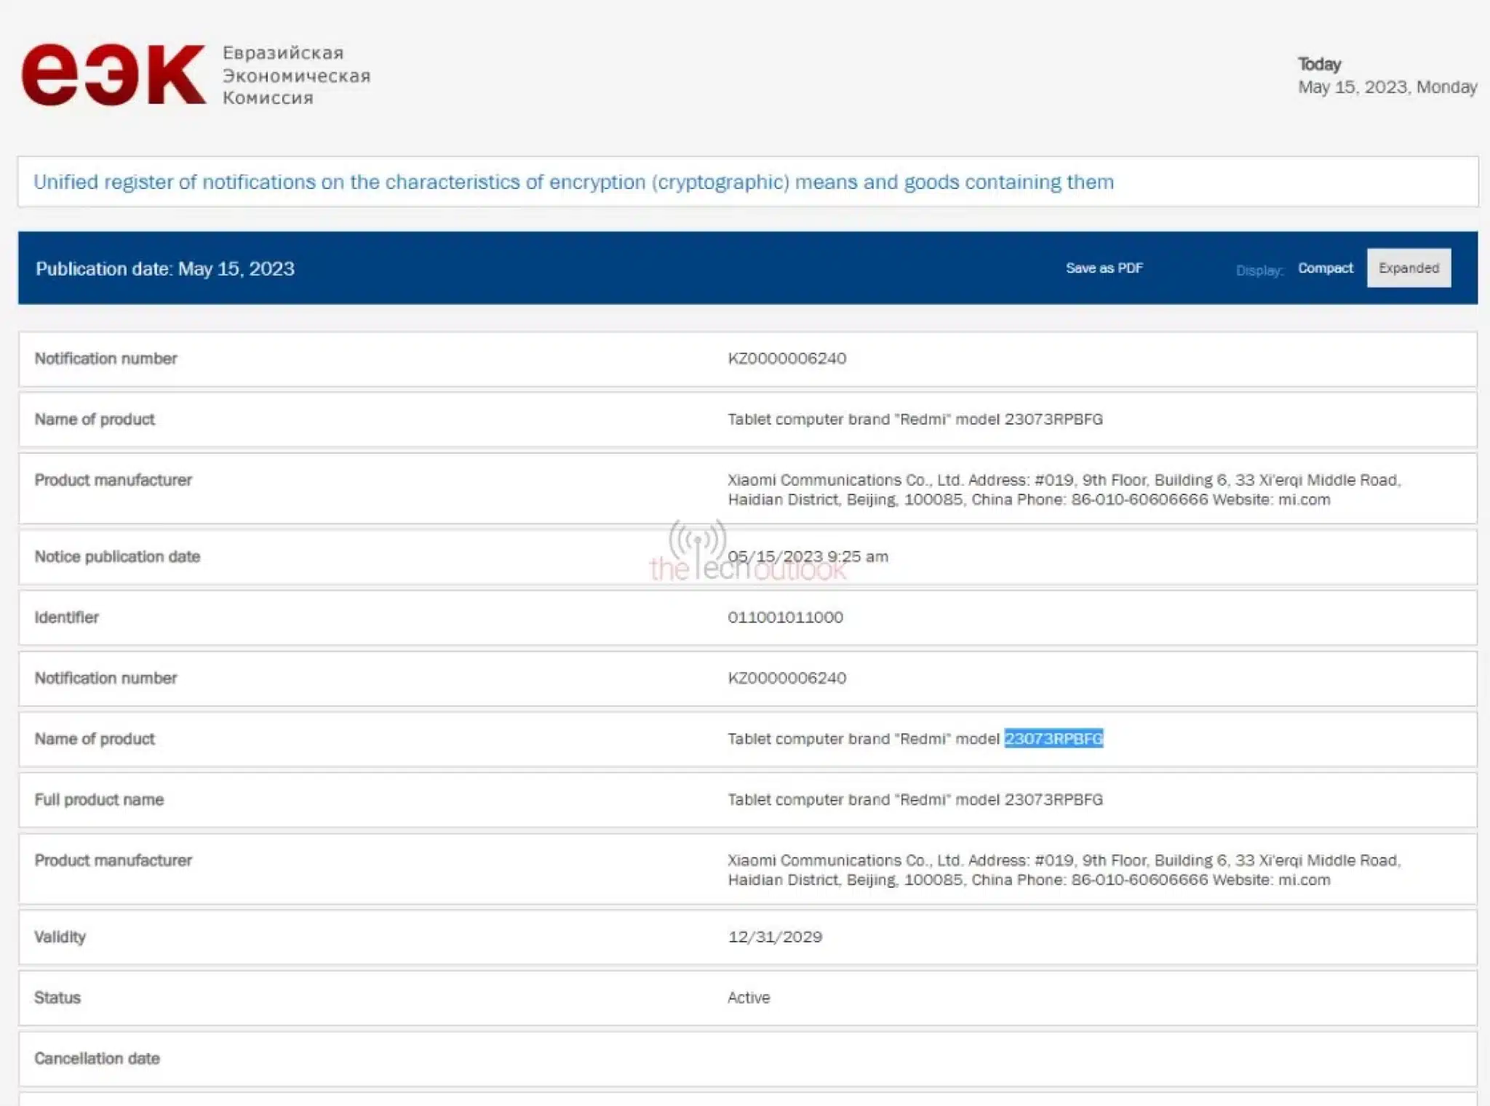The image size is (1490, 1106).
Task: Click the Publication date header text
Action: 165,269
